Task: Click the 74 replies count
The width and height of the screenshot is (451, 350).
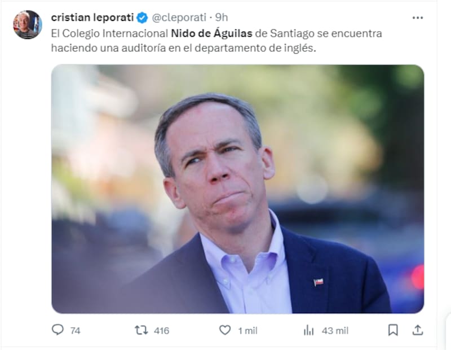Action: [x=76, y=331]
